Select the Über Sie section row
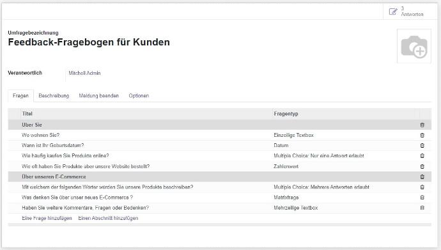Image resolution: width=441 pixels, height=250 pixels. pyautogui.click(x=219, y=125)
